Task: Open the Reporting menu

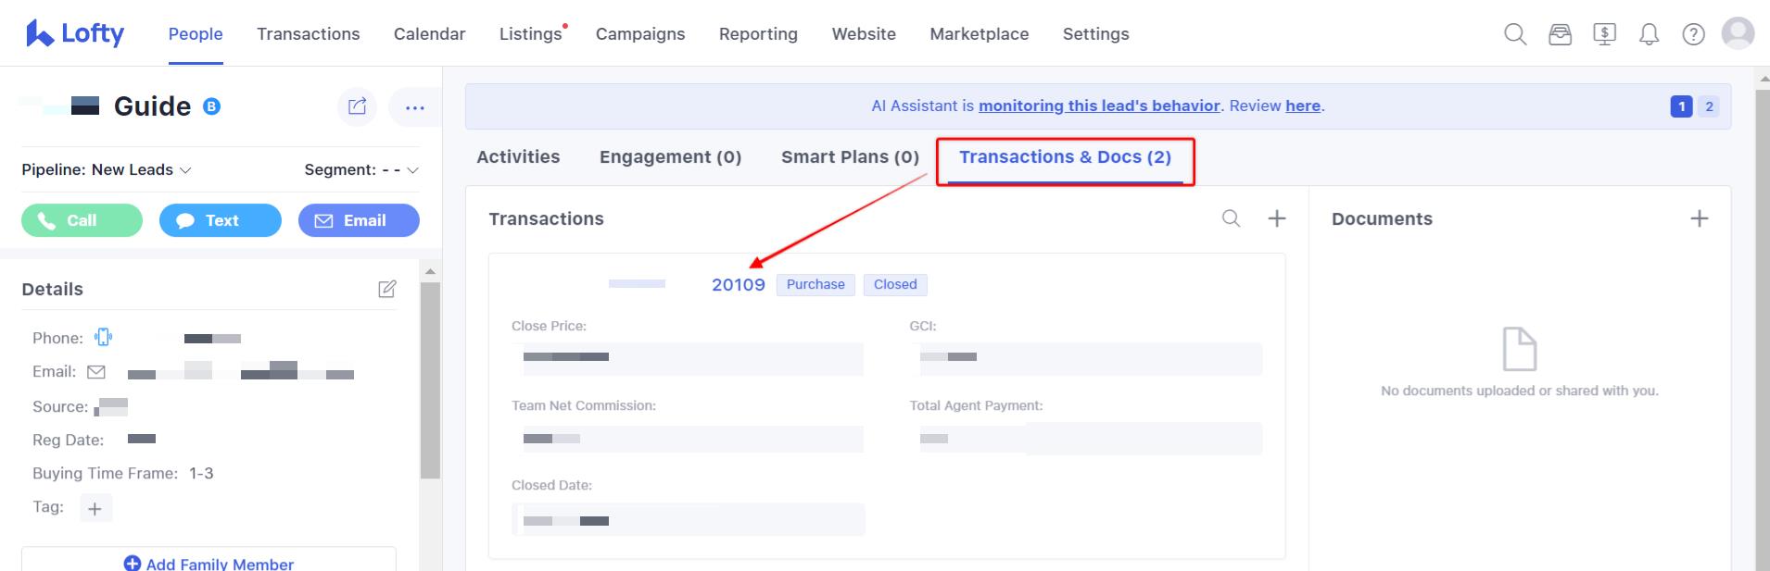Action: 758,34
